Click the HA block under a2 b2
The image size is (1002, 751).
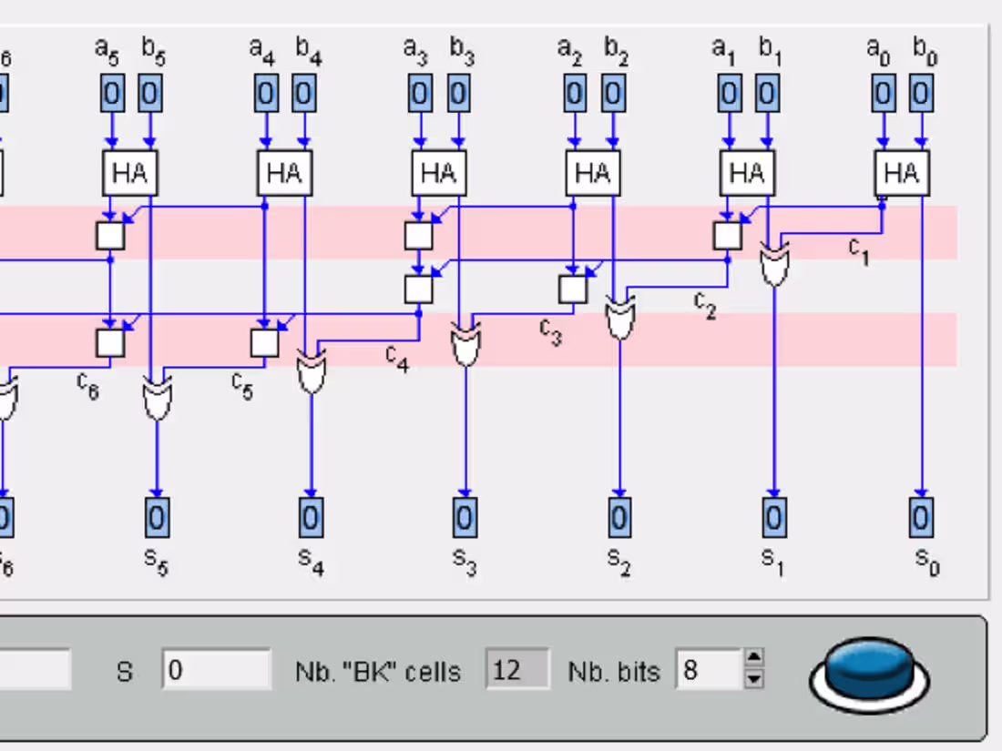click(593, 173)
